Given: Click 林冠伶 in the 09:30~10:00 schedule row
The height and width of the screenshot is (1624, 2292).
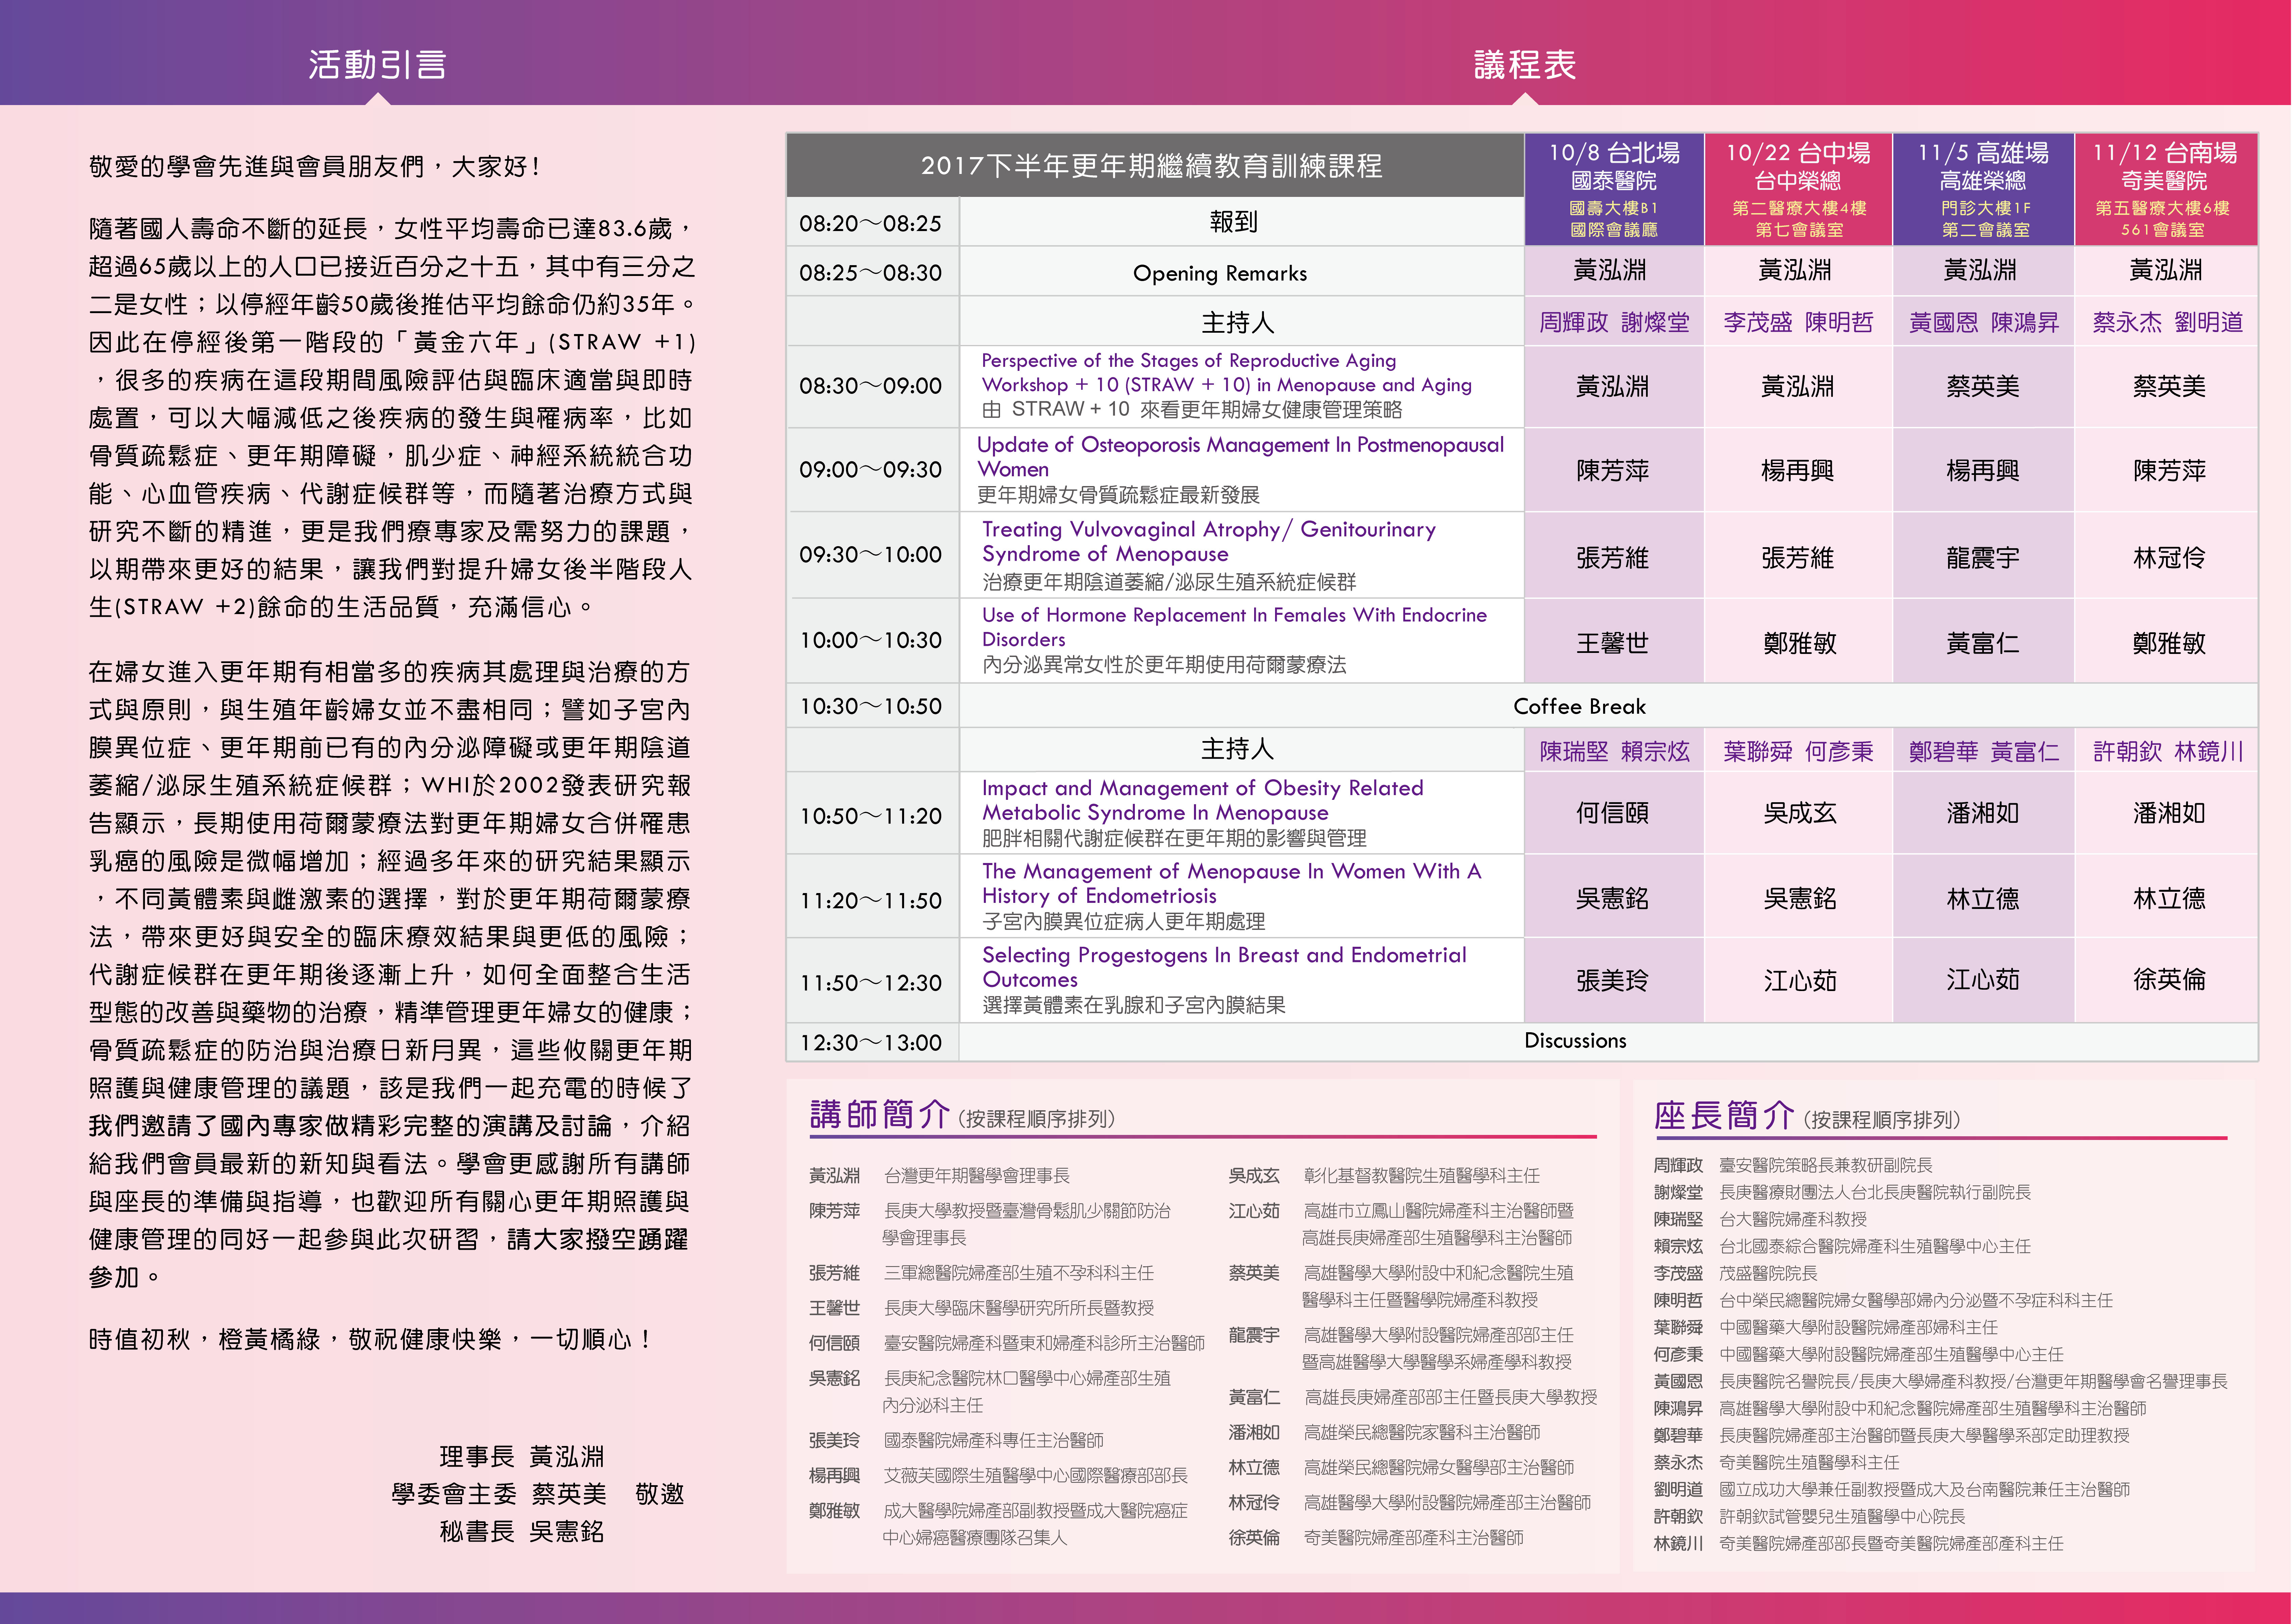Looking at the screenshot, I should (2169, 558).
